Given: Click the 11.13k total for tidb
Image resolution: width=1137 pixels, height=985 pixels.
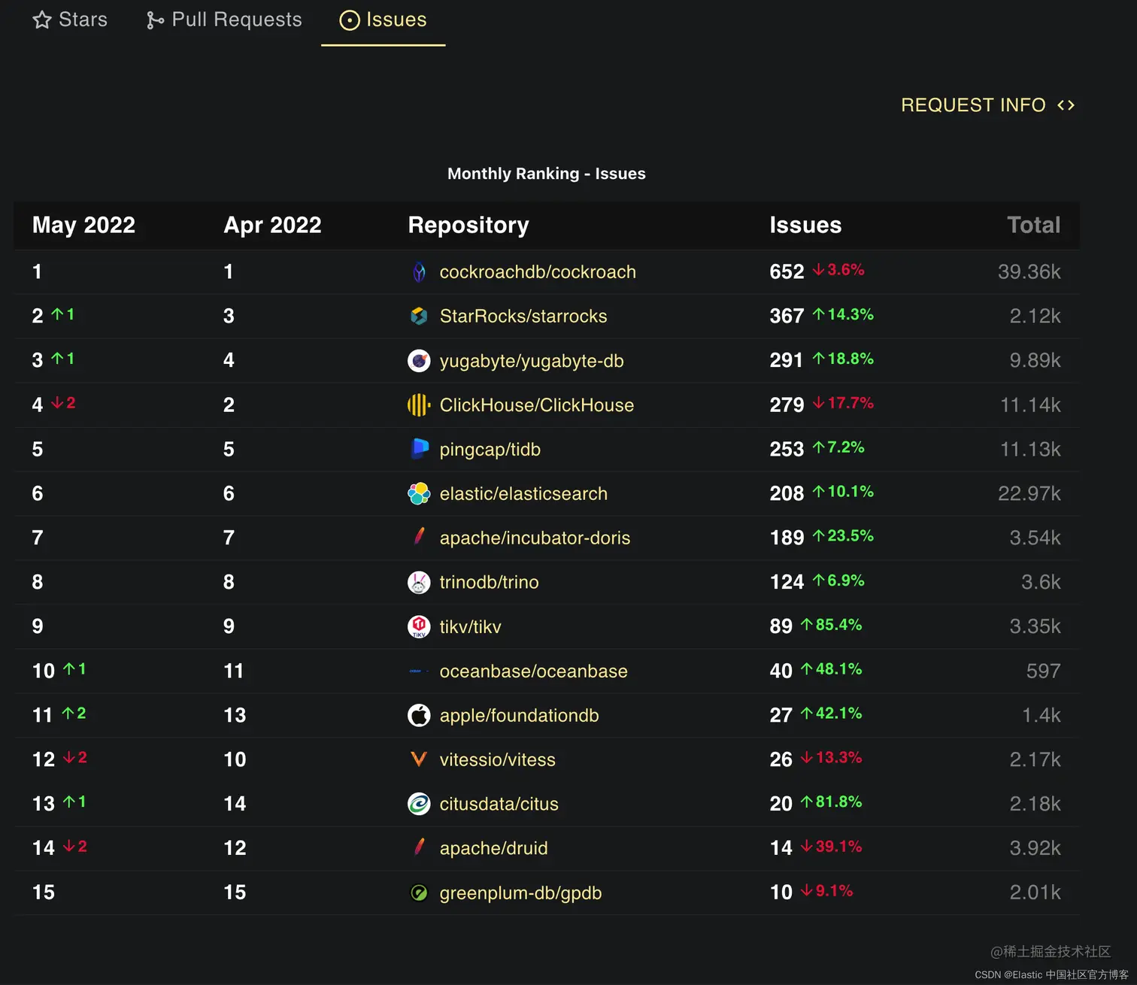Looking at the screenshot, I should (x=1030, y=450).
